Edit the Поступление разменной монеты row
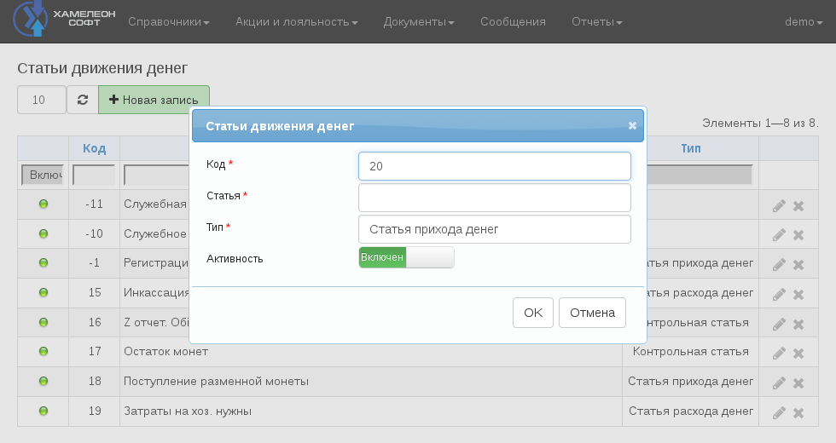The image size is (836, 443). (x=779, y=383)
